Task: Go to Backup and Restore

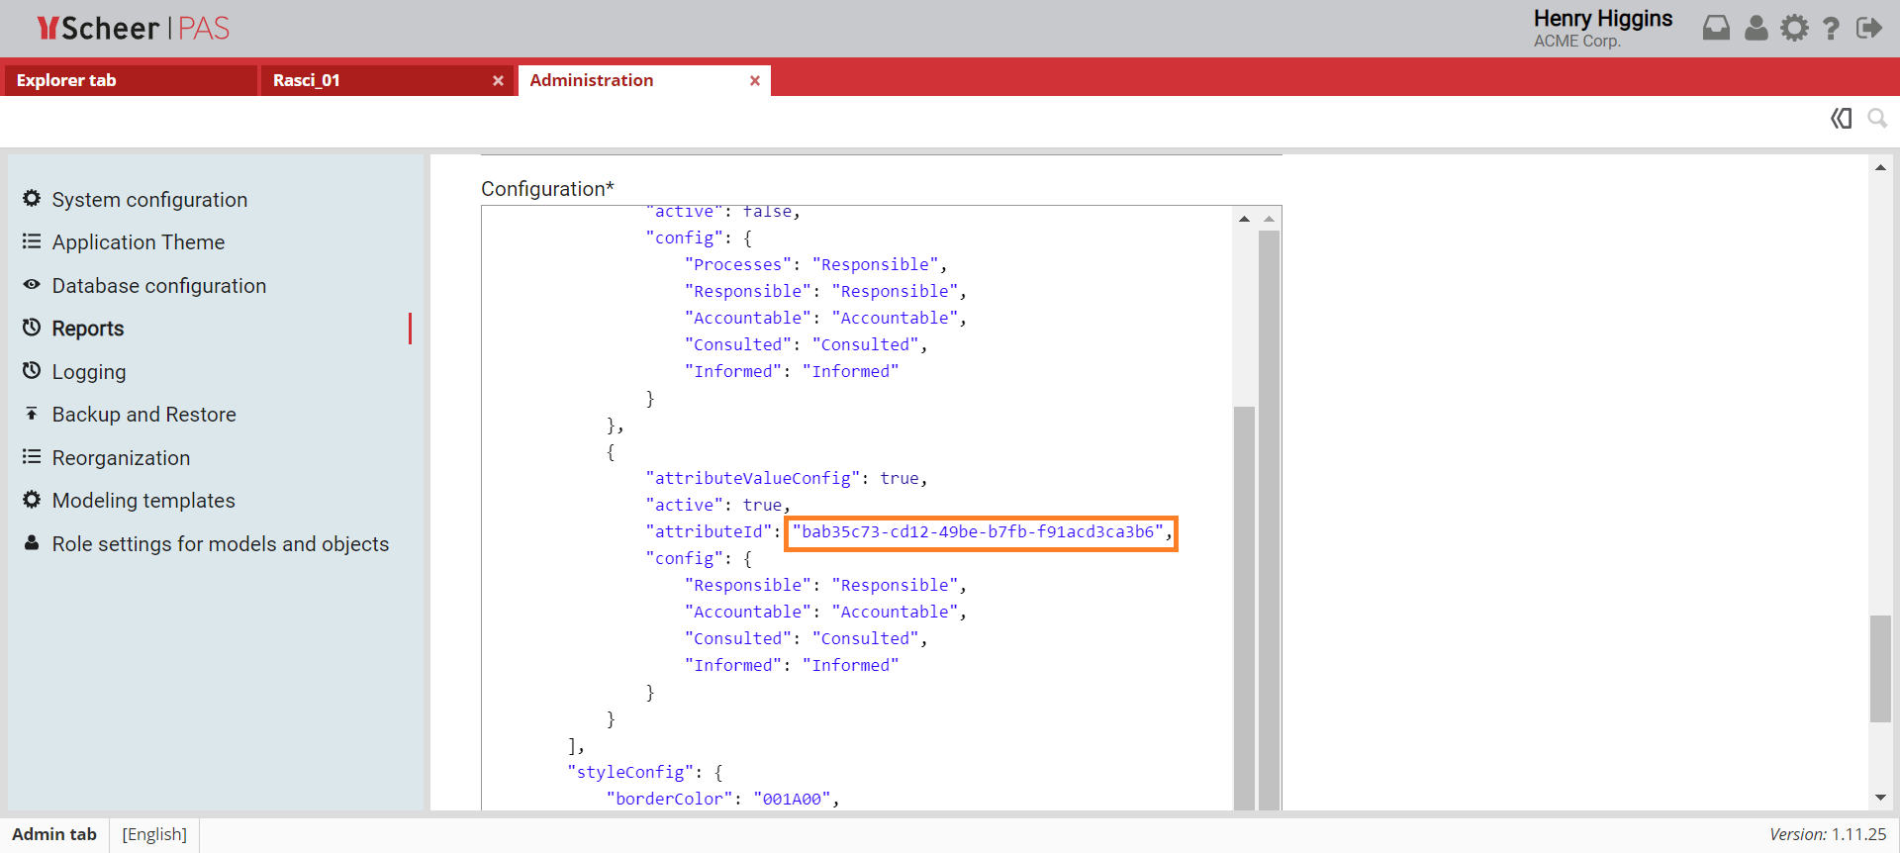Action: tap(143, 415)
